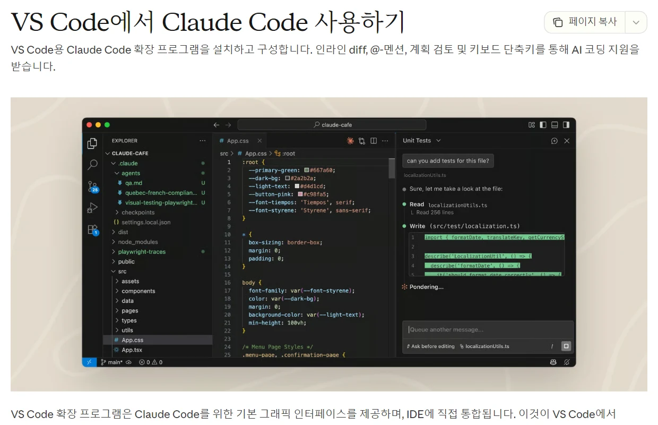This screenshot has height=425, width=658.
Task: Start a new chat in Claude panel
Action: (555, 141)
